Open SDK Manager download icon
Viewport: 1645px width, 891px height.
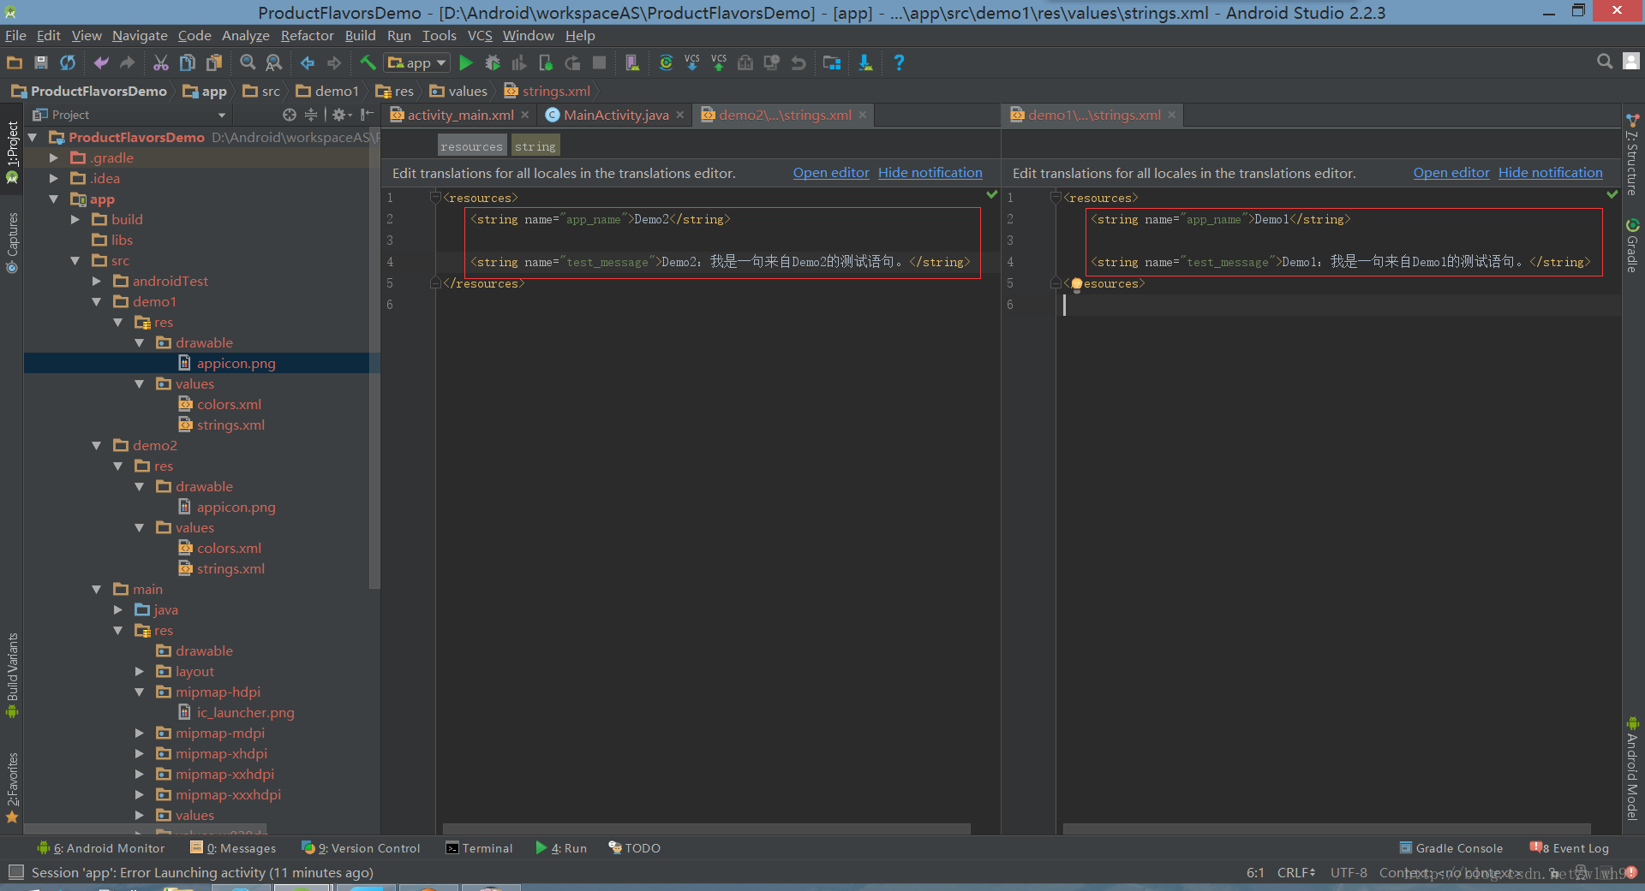(x=865, y=62)
